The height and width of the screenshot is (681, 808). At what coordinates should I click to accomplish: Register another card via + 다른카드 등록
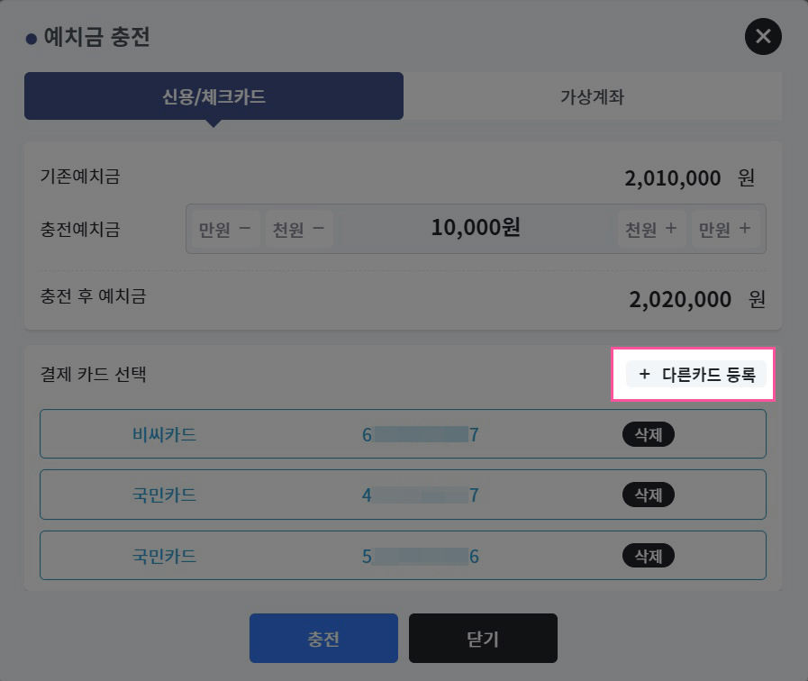tap(696, 374)
